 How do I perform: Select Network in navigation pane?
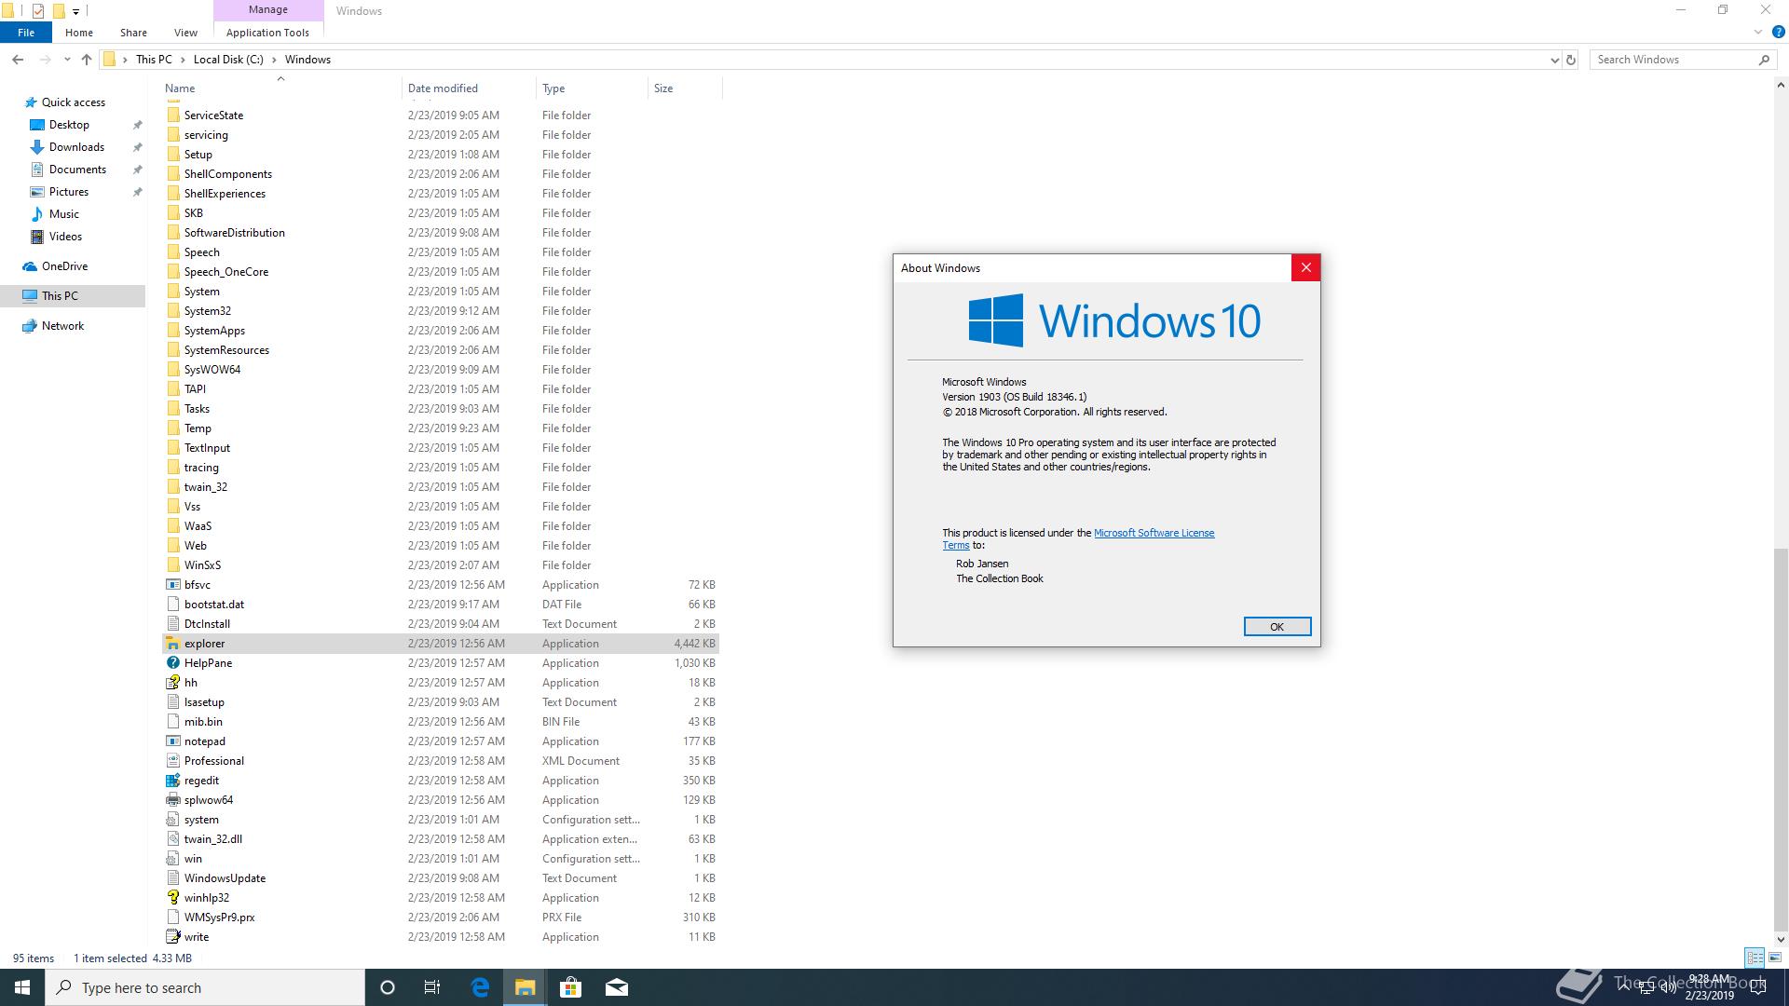62,326
